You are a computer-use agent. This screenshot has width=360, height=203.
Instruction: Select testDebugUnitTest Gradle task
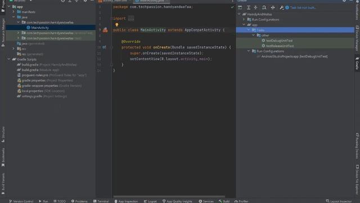pyautogui.click(x=279, y=41)
